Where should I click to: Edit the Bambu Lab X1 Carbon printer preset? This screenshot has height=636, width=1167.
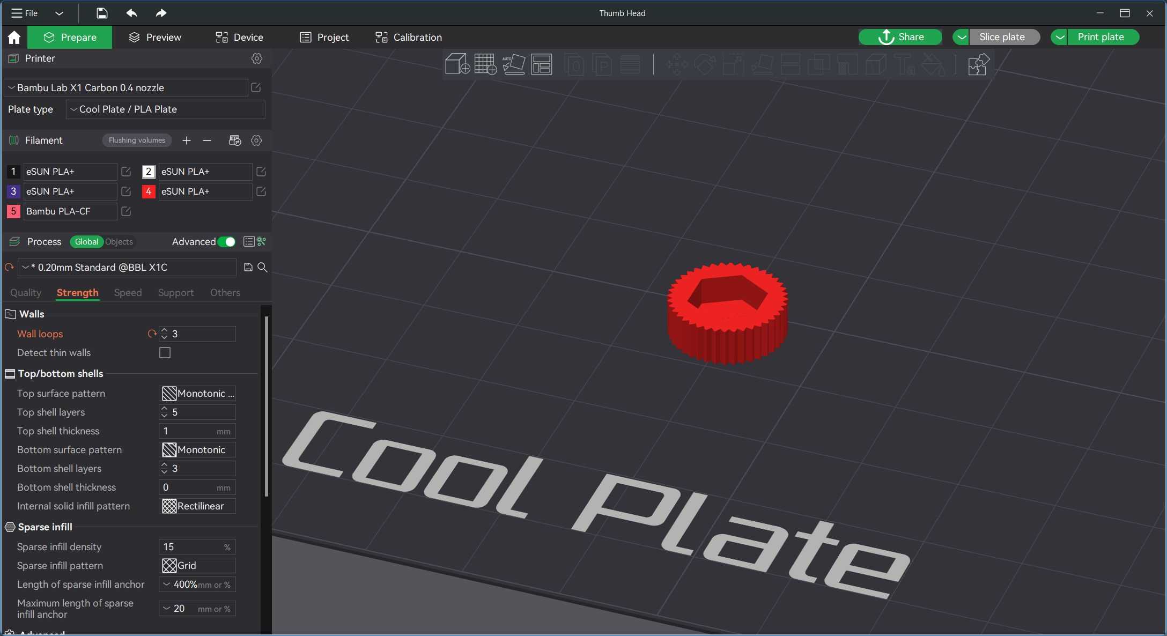[256, 87]
